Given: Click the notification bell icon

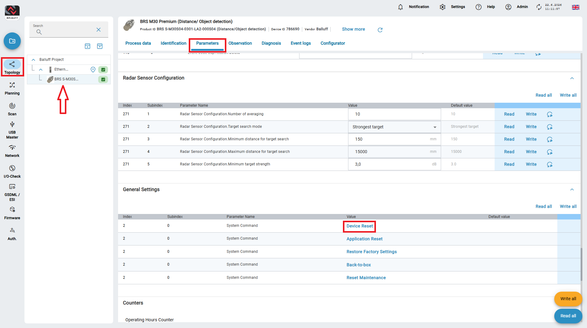Looking at the screenshot, I should [x=400, y=7].
